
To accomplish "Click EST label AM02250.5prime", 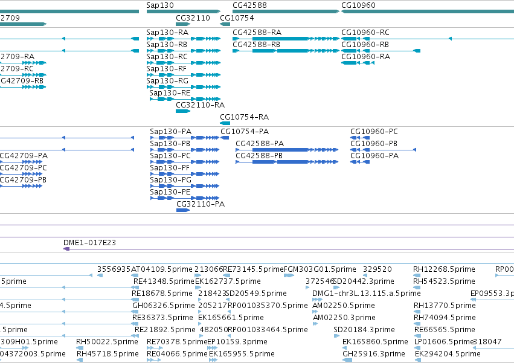I will 344,306.
